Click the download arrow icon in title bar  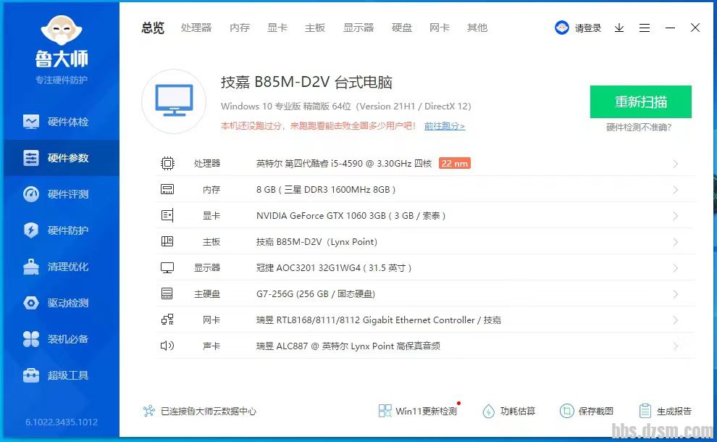point(619,28)
